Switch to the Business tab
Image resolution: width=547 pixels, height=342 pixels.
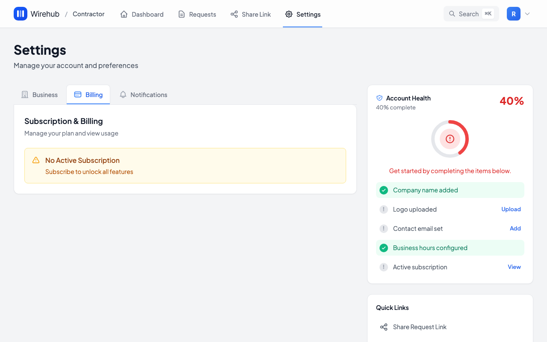click(40, 94)
